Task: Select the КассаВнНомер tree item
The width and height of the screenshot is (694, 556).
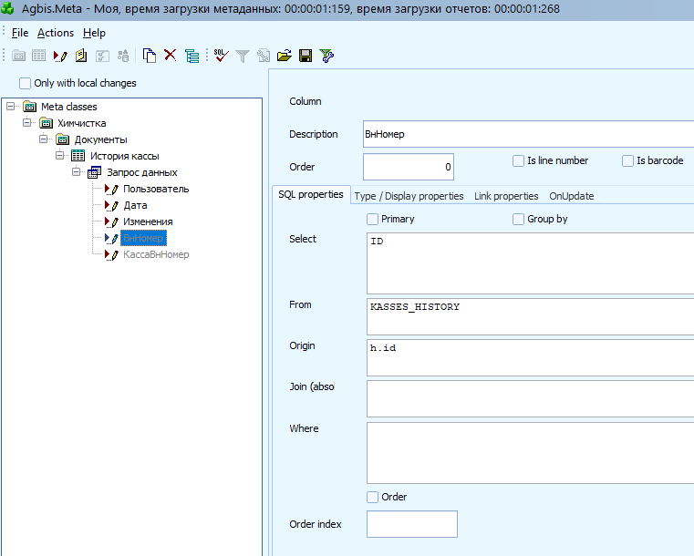Action: coord(156,254)
